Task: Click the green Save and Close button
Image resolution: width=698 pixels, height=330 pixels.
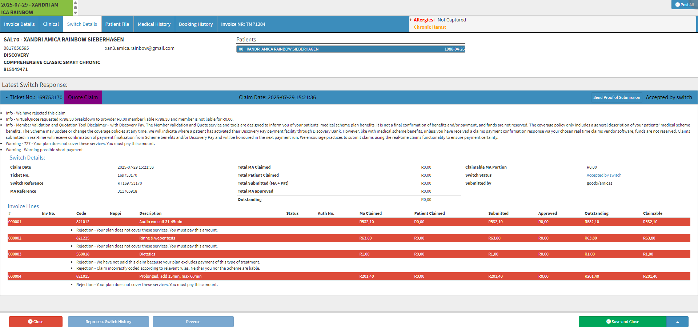Action: coord(622,322)
